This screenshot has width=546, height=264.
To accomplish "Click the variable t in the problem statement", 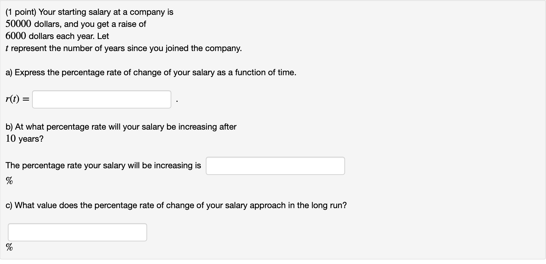I will click(7, 48).
